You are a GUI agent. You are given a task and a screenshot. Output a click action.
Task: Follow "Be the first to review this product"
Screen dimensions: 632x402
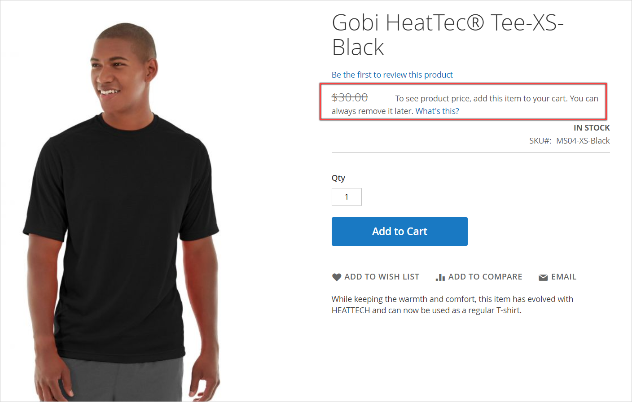(392, 75)
